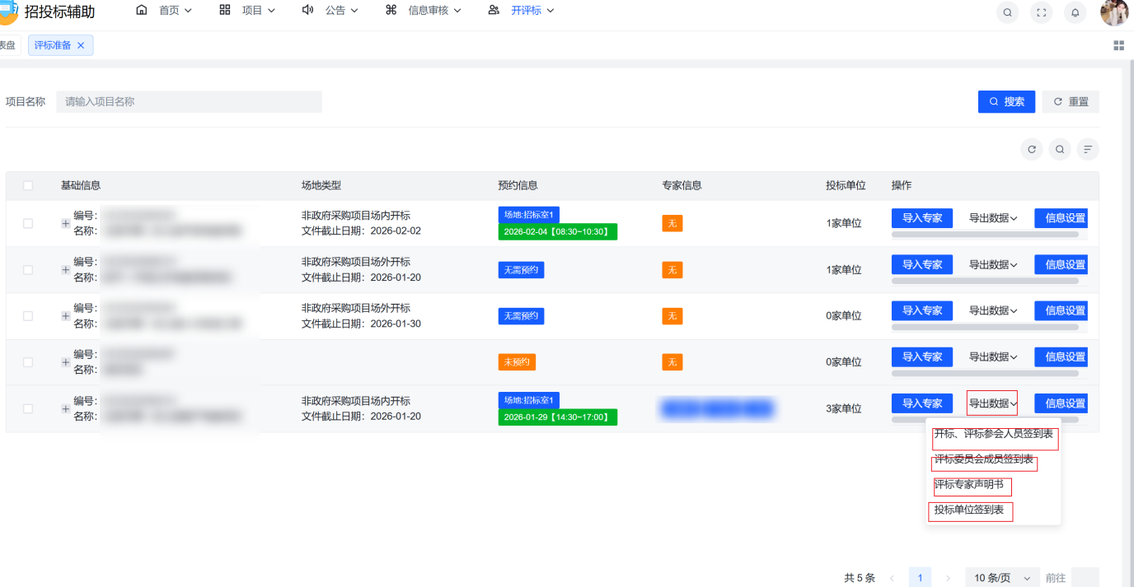Check the checkbox of the first project row
This screenshot has height=587, width=1134.
[x=27, y=223]
